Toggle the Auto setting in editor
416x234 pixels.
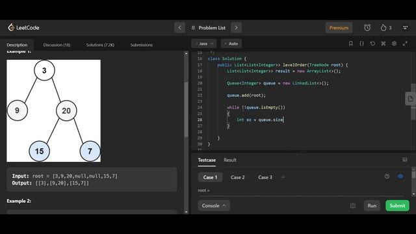click(x=231, y=44)
